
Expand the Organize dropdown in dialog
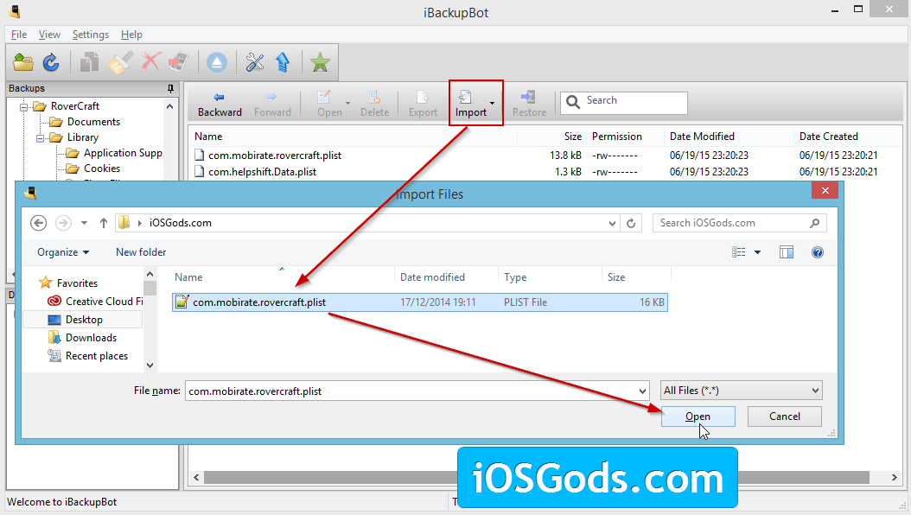[x=63, y=252]
